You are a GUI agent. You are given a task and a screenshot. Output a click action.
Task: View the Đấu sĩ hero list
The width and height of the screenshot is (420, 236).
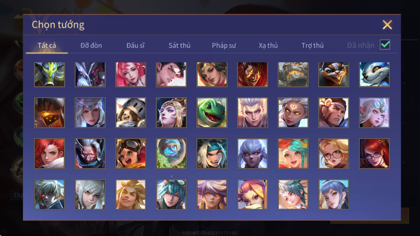135,45
